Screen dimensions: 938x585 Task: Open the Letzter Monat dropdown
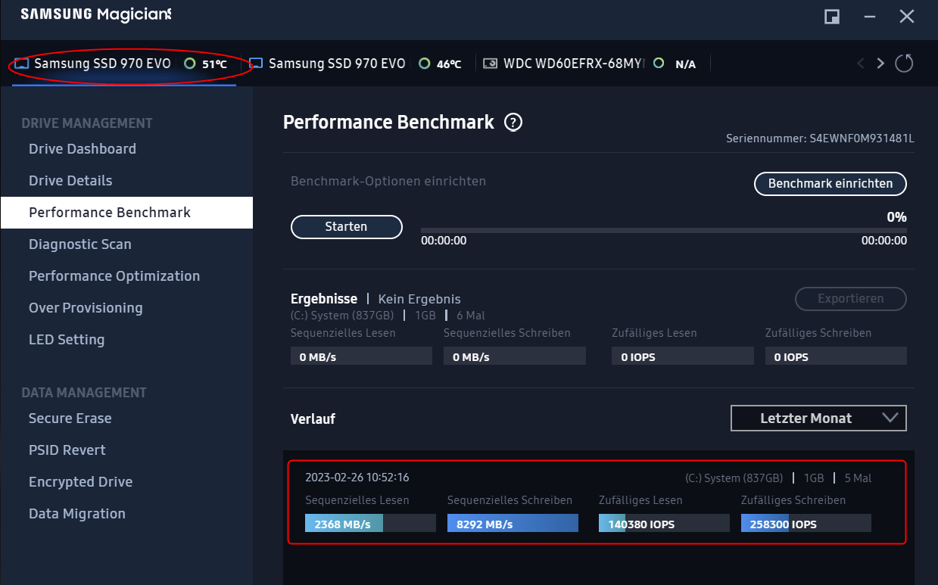pyautogui.click(x=818, y=418)
